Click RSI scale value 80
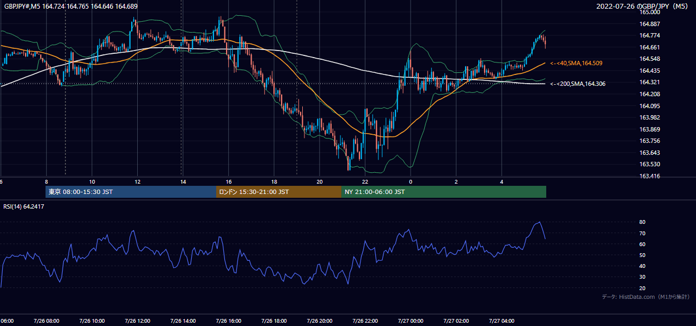 coord(643,222)
